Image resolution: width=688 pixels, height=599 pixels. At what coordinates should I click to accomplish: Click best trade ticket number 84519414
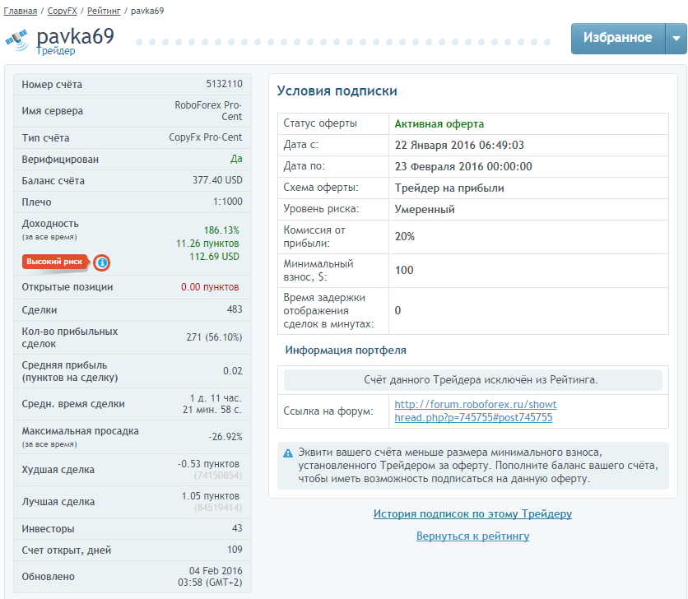point(217,508)
